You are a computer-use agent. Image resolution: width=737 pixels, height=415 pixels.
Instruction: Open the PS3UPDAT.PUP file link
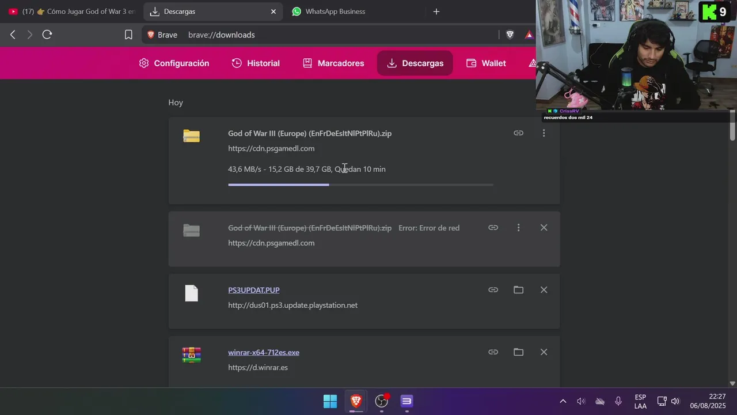tap(254, 290)
